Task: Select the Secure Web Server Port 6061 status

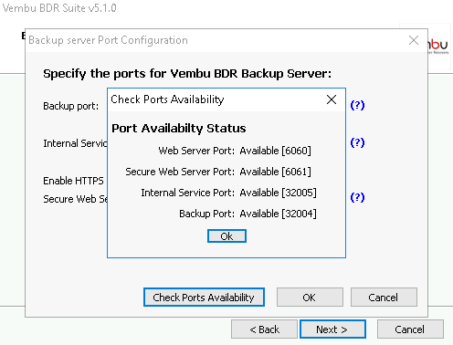Action: 218,172
